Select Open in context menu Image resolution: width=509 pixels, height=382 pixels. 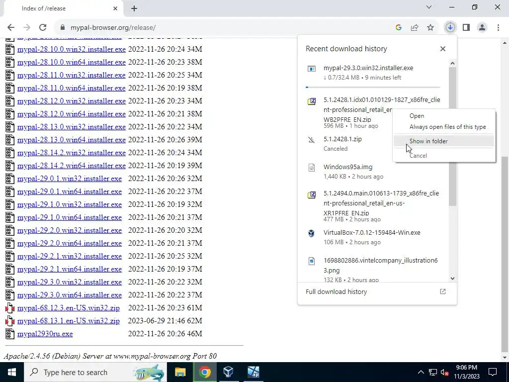[417, 116]
